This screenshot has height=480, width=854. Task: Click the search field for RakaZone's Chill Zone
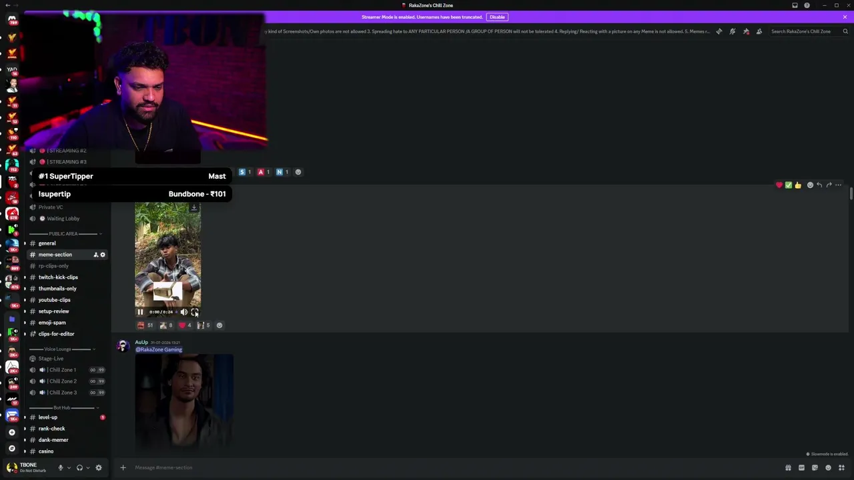pyautogui.click(x=809, y=31)
